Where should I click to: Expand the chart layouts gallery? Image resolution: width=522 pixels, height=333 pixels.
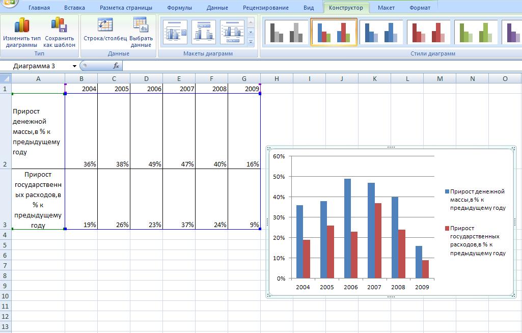[251, 42]
